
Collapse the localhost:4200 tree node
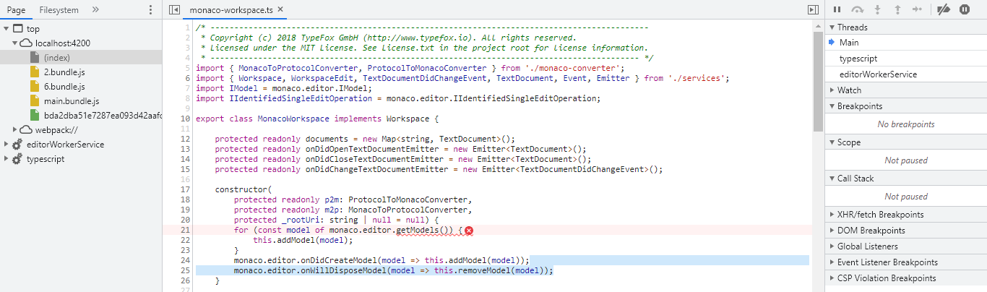tap(16, 43)
